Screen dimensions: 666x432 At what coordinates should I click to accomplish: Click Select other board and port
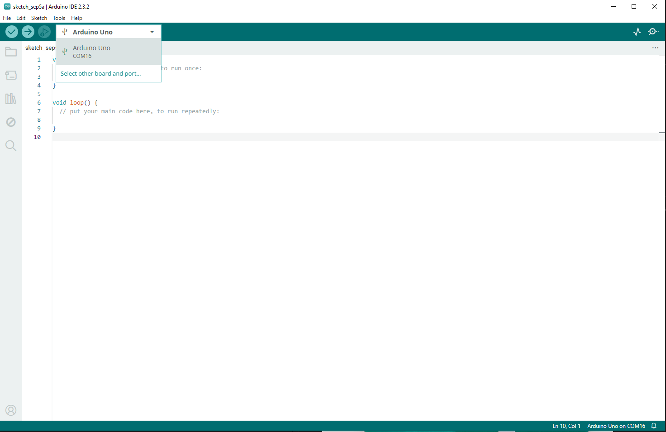coord(101,73)
